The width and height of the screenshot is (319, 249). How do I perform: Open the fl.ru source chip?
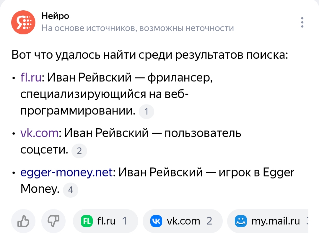[x=105, y=221]
